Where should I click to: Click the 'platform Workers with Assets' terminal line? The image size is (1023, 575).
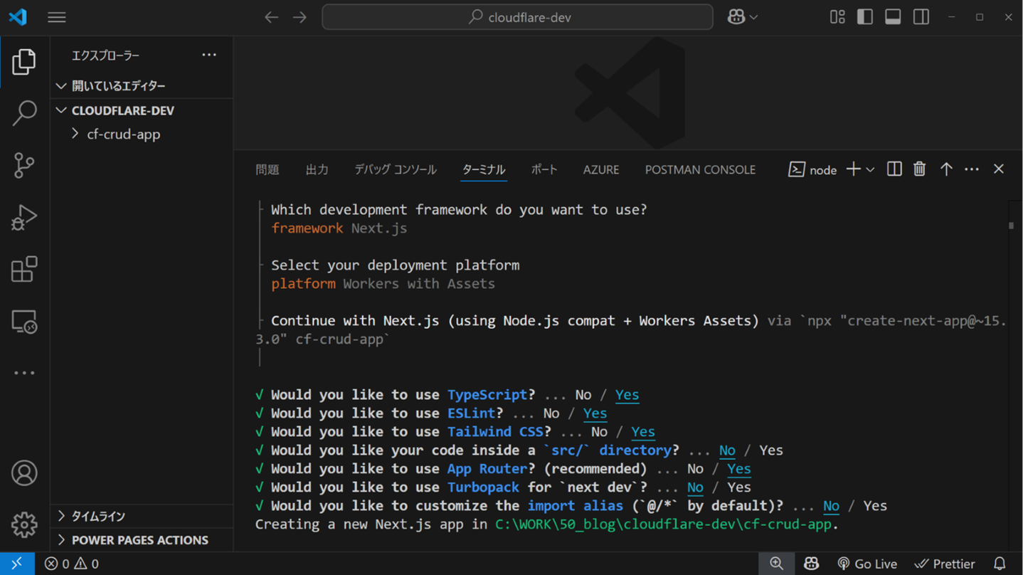383,284
